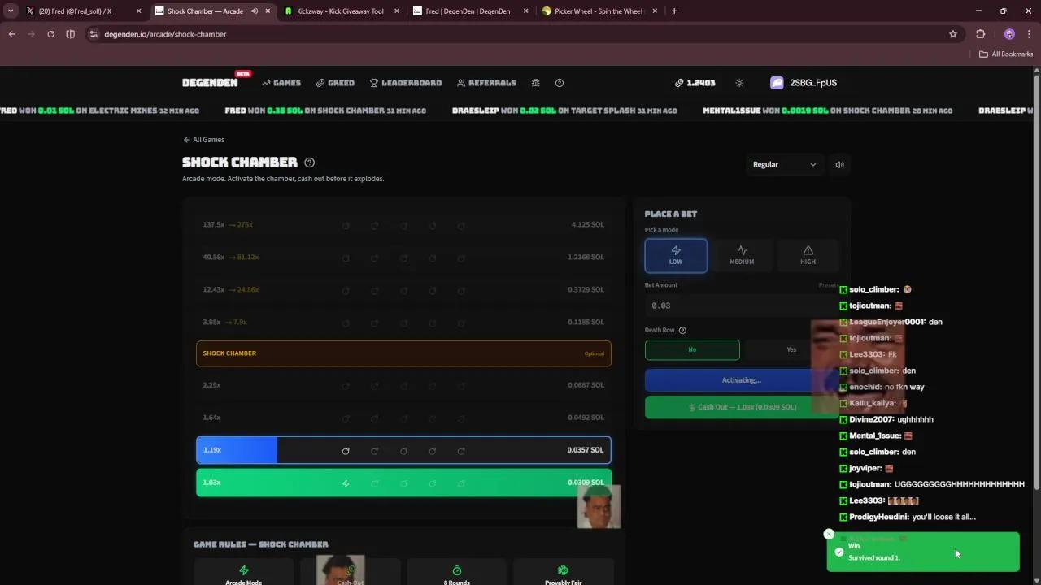The width and height of the screenshot is (1041, 585).
Task: Set Death Row to No
Action: click(x=692, y=349)
